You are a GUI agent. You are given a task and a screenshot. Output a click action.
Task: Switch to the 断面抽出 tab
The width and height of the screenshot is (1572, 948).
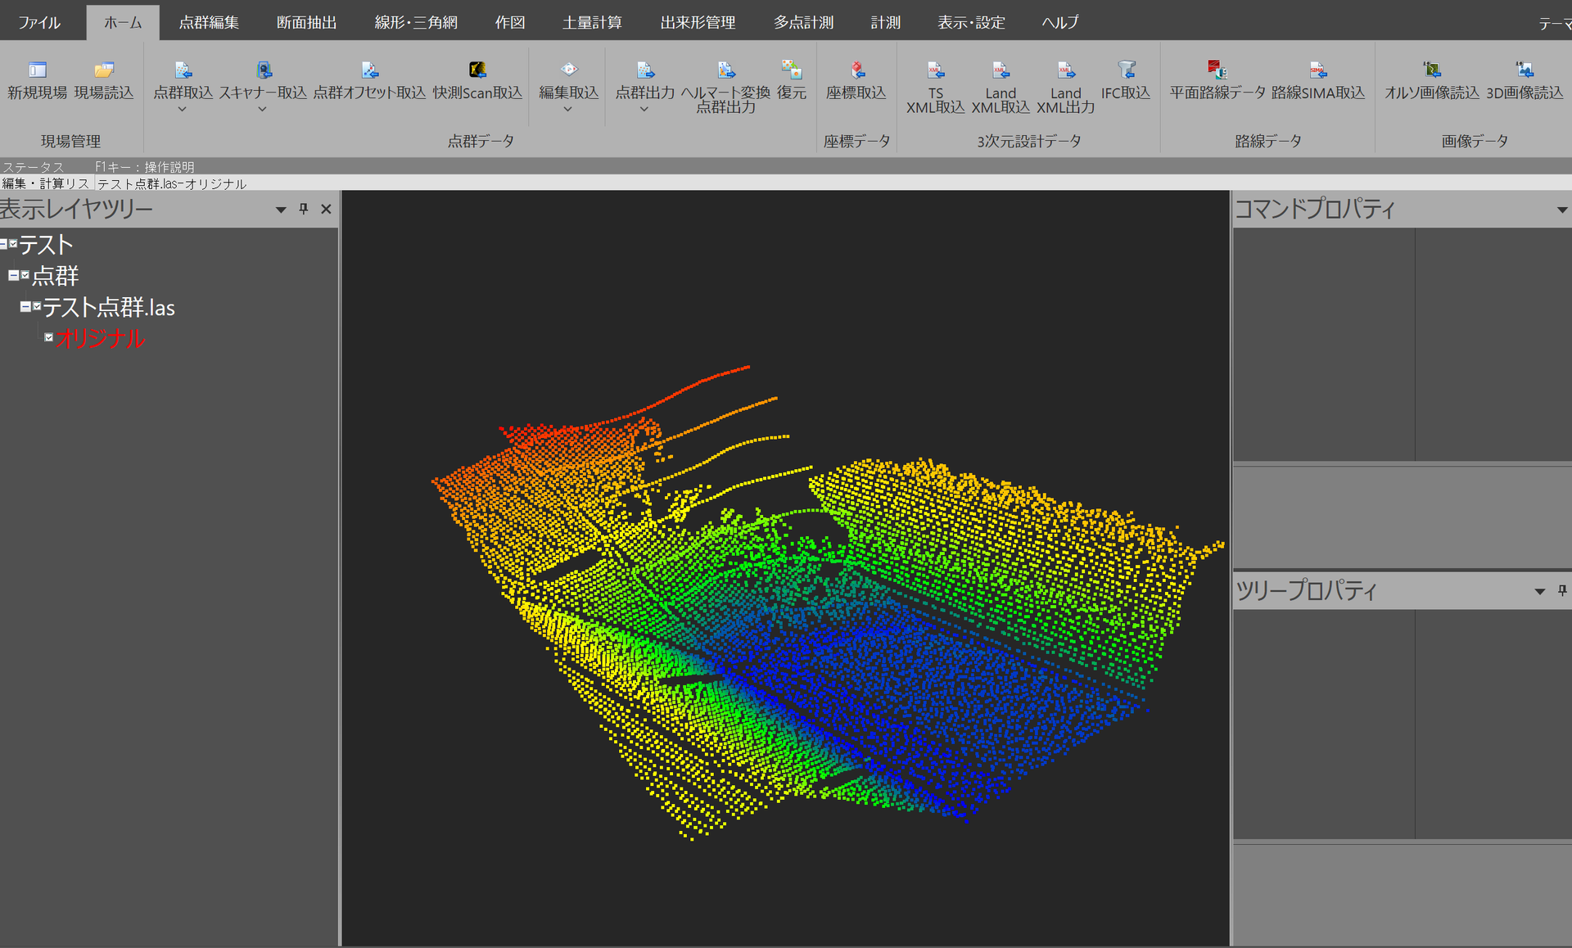tap(306, 22)
